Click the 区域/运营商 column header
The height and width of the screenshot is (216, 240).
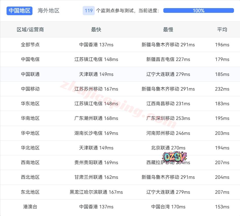[30, 30]
